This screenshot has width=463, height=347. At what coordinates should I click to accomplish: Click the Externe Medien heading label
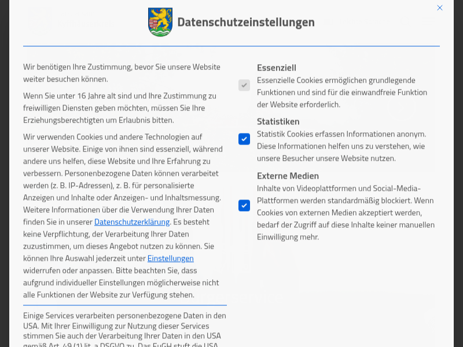tap(288, 176)
